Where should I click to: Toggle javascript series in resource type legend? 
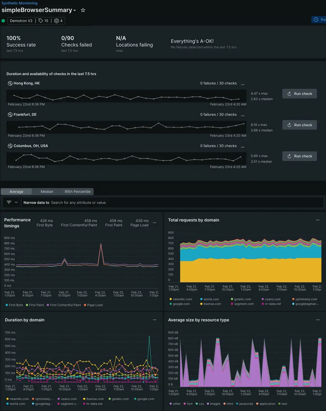[245, 404]
